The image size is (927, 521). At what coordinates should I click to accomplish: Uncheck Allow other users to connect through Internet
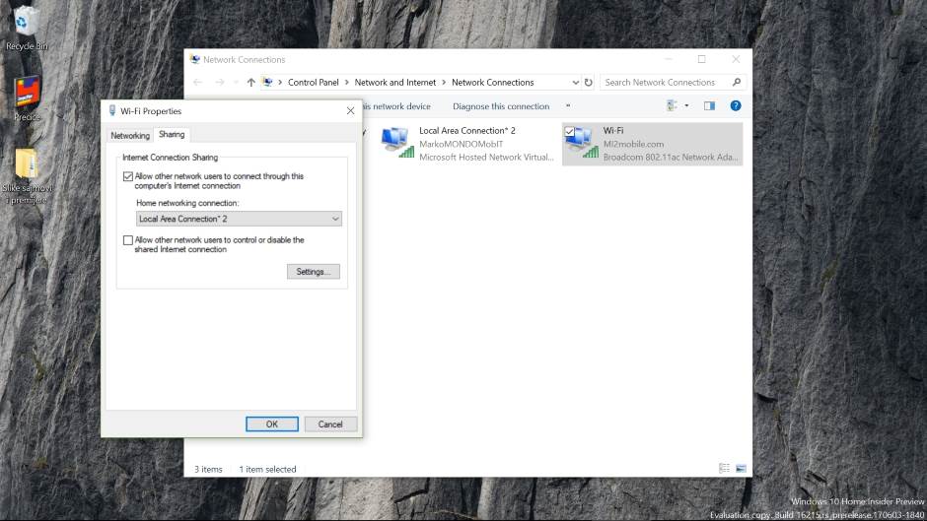(x=127, y=177)
